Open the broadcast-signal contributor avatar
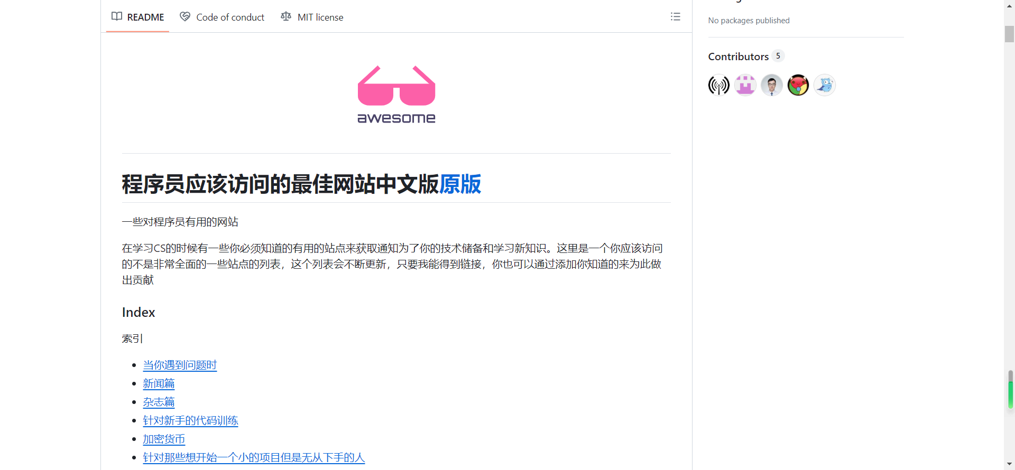 (x=719, y=85)
